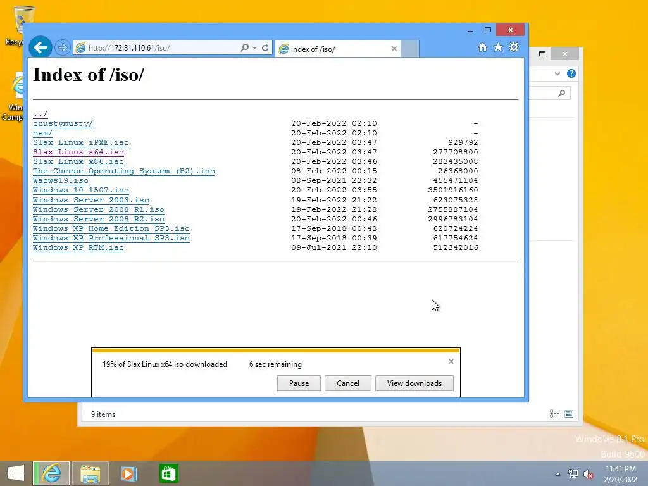Close the File Explorer window behind
Screen dimensions: 648x486
tap(565, 54)
